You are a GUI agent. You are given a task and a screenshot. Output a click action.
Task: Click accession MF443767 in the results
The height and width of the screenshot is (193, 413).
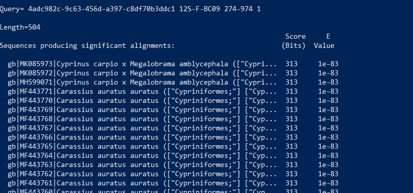point(36,128)
